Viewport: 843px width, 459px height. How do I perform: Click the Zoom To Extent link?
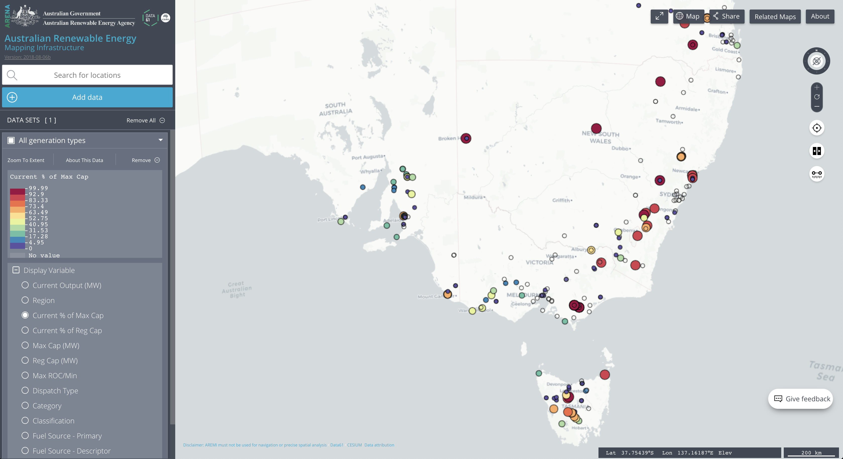pos(26,160)
